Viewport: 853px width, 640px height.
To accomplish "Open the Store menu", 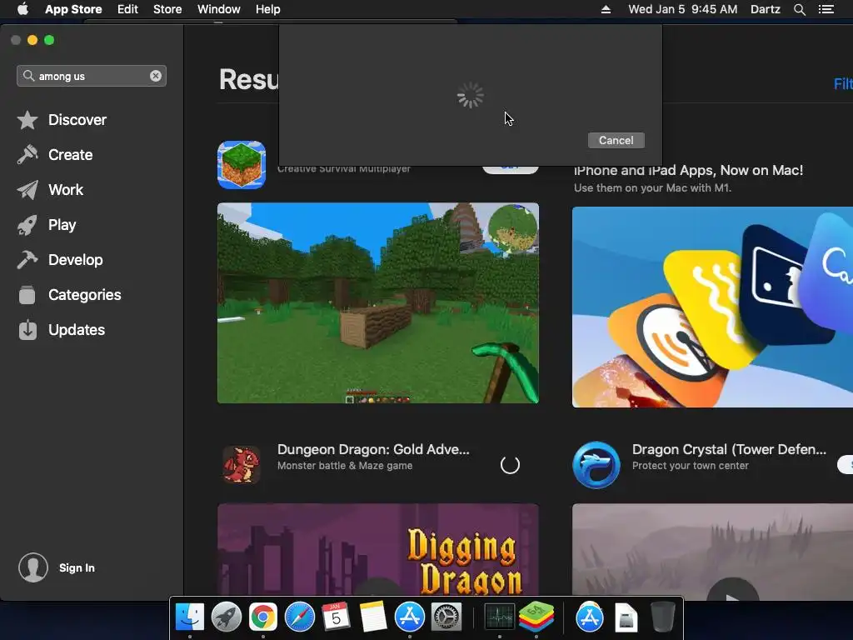I will click(167, 9).
